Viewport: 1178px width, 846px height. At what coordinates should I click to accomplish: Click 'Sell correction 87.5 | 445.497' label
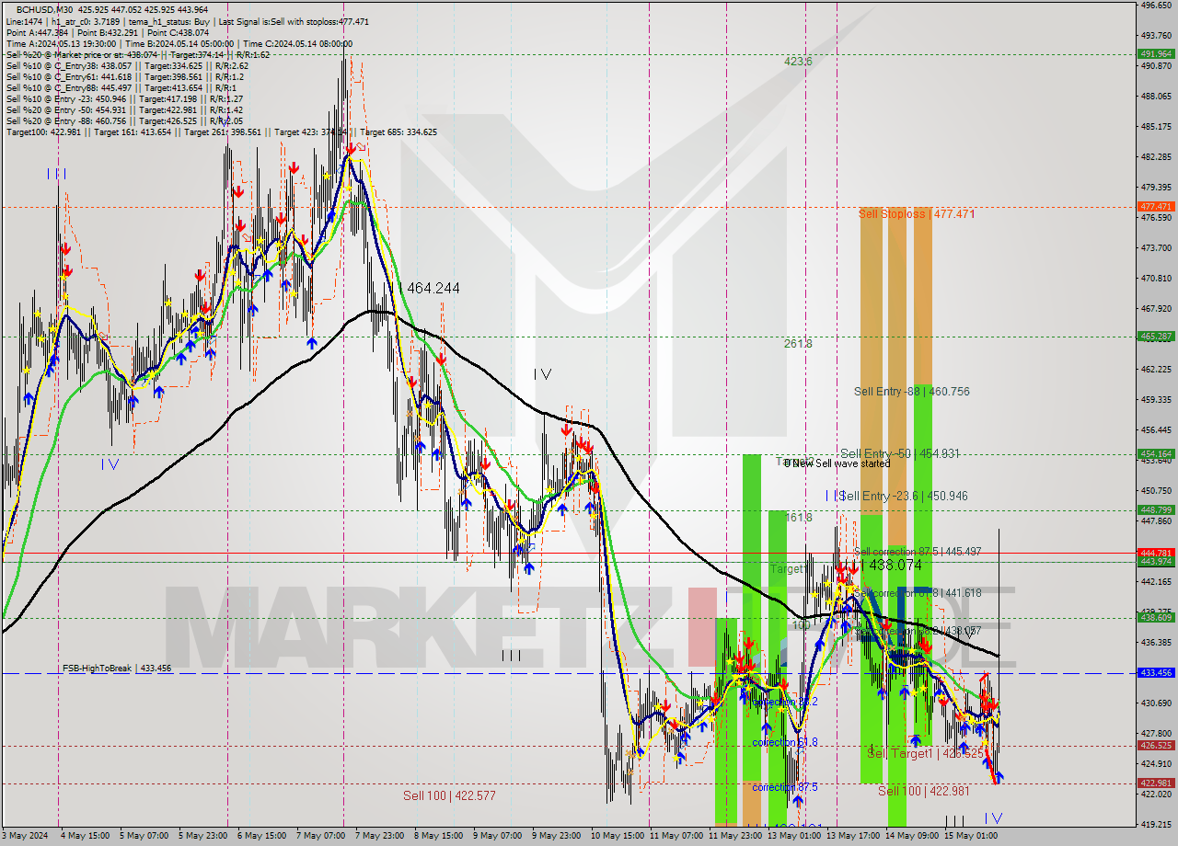click(918, 551)
